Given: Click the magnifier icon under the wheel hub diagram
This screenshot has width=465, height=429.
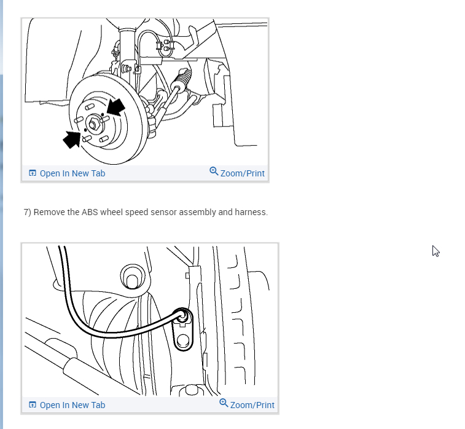Looking at the screenshot, I should pyautogui.click(x=214, y=171).
